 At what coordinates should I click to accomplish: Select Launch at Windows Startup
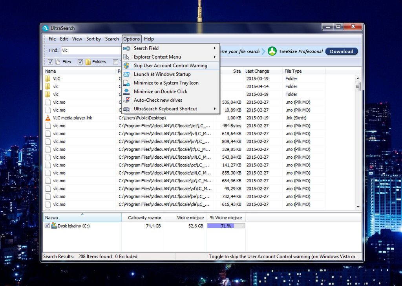[x=170, y=74]
